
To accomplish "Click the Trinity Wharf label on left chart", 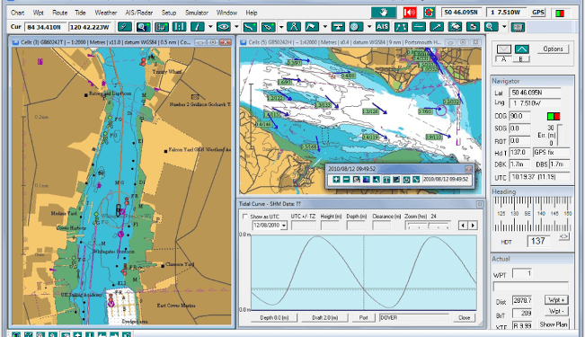I will [167, 72].
